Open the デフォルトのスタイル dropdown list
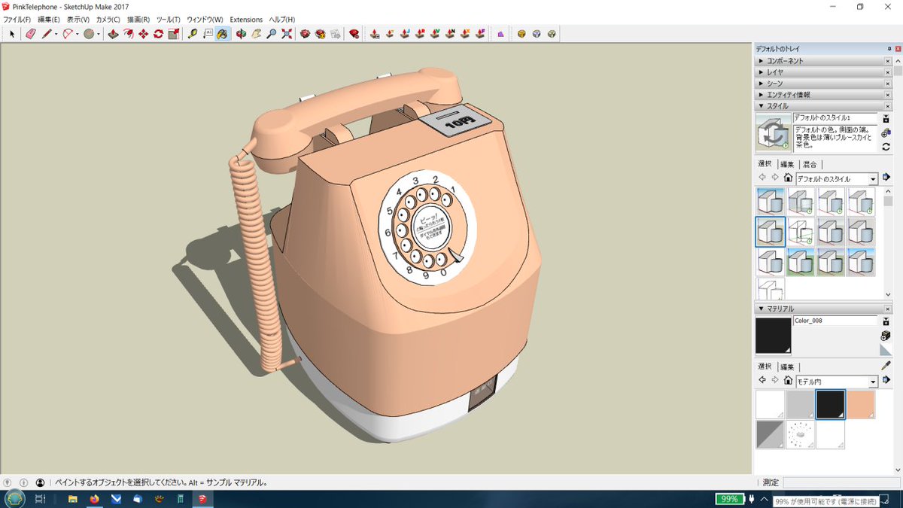903x508 pixels. tap(873, 178)
